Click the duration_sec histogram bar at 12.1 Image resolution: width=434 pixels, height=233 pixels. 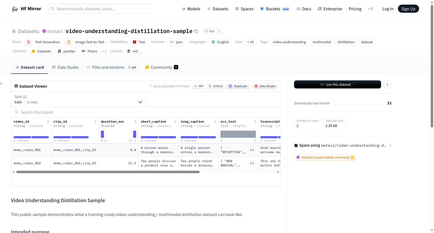coord(135,134)
